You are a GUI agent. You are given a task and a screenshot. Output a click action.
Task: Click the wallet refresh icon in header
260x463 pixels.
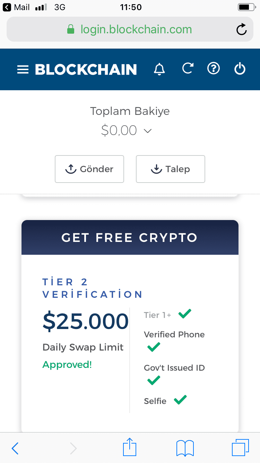(x=188, y=69)
